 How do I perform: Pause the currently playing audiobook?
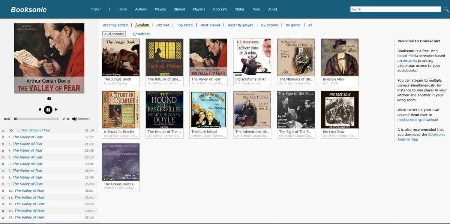48,109
